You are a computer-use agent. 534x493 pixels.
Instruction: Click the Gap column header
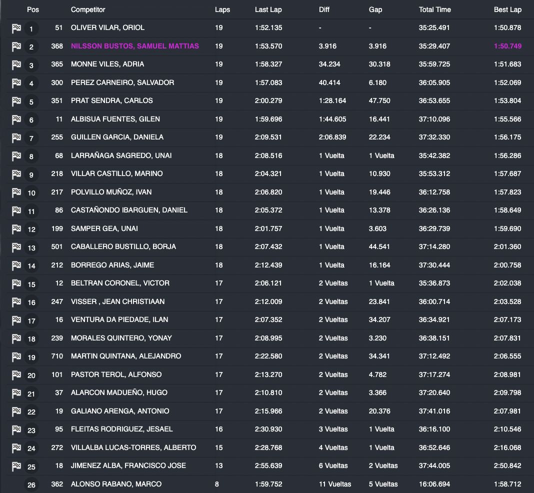click(375, 9)
